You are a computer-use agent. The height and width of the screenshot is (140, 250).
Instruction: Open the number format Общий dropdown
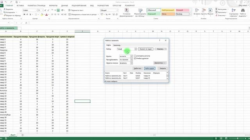[117, 10]
